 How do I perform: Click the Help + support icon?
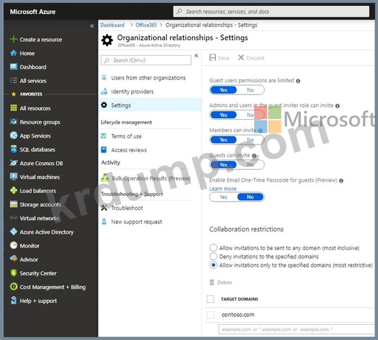[13, 301]
